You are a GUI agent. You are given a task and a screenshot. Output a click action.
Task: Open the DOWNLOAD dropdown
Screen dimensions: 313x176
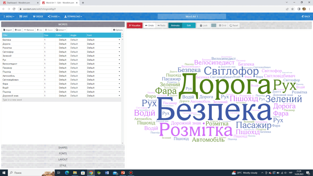tap(73, 16)
